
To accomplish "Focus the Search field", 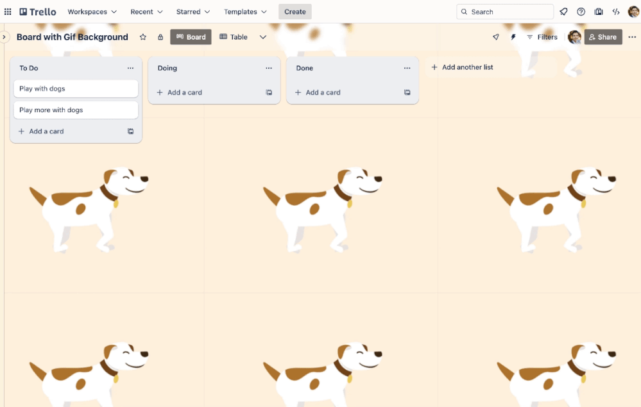I will [505, 12].
